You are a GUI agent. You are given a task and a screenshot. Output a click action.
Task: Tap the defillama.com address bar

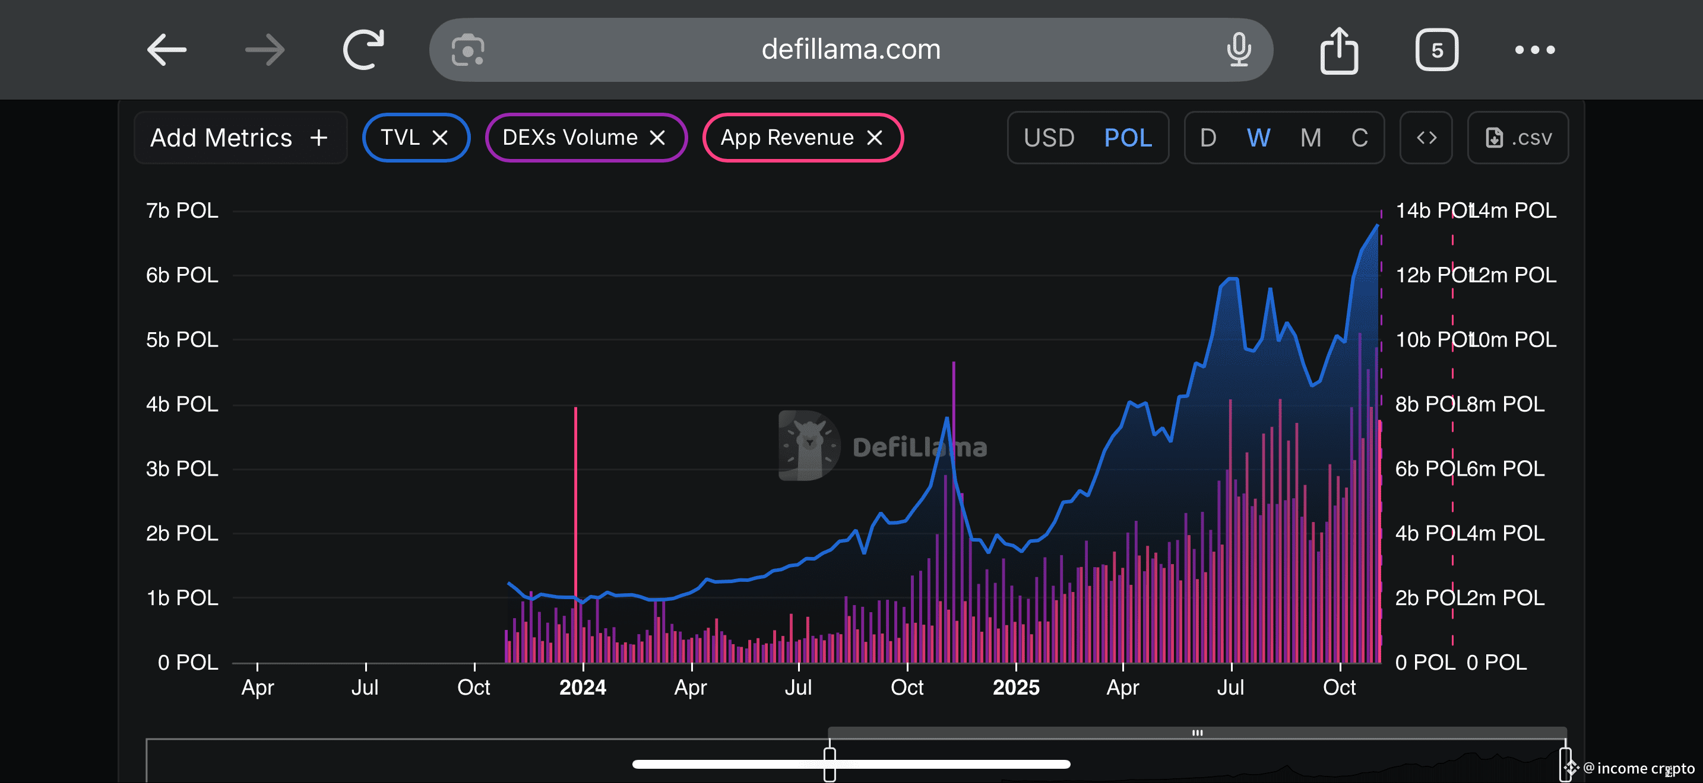tap(850, 50)
